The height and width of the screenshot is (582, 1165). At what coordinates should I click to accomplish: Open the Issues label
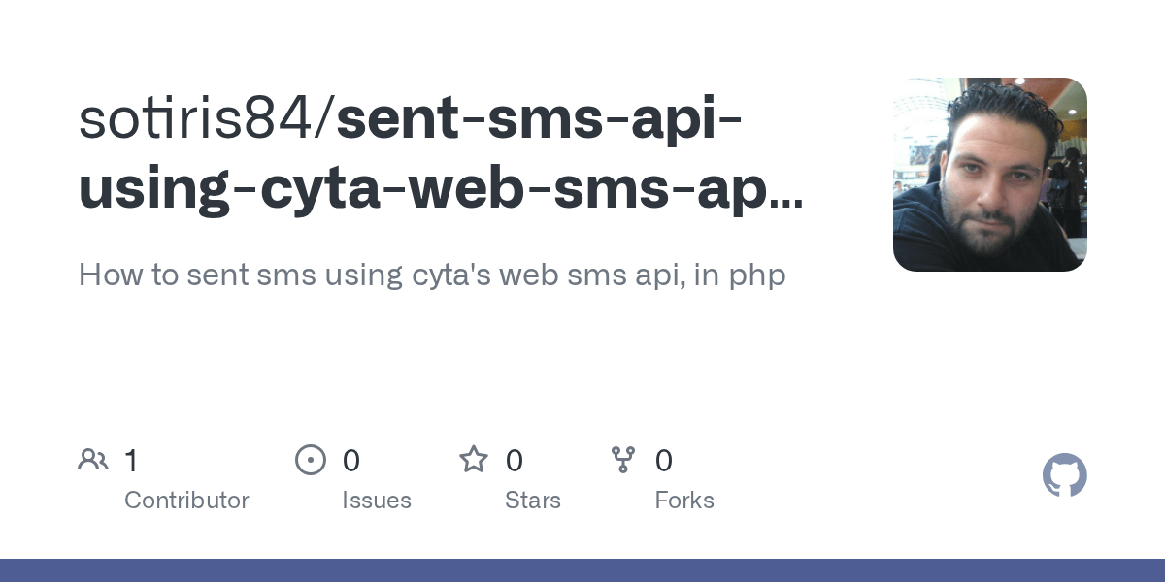(x=377, y=501)
